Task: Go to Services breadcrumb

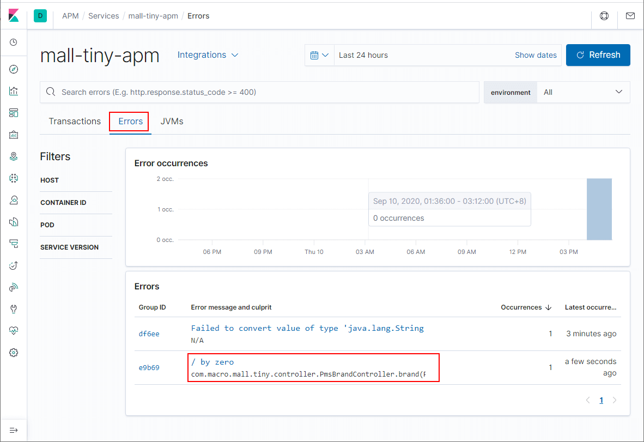Action: point(104,16)
